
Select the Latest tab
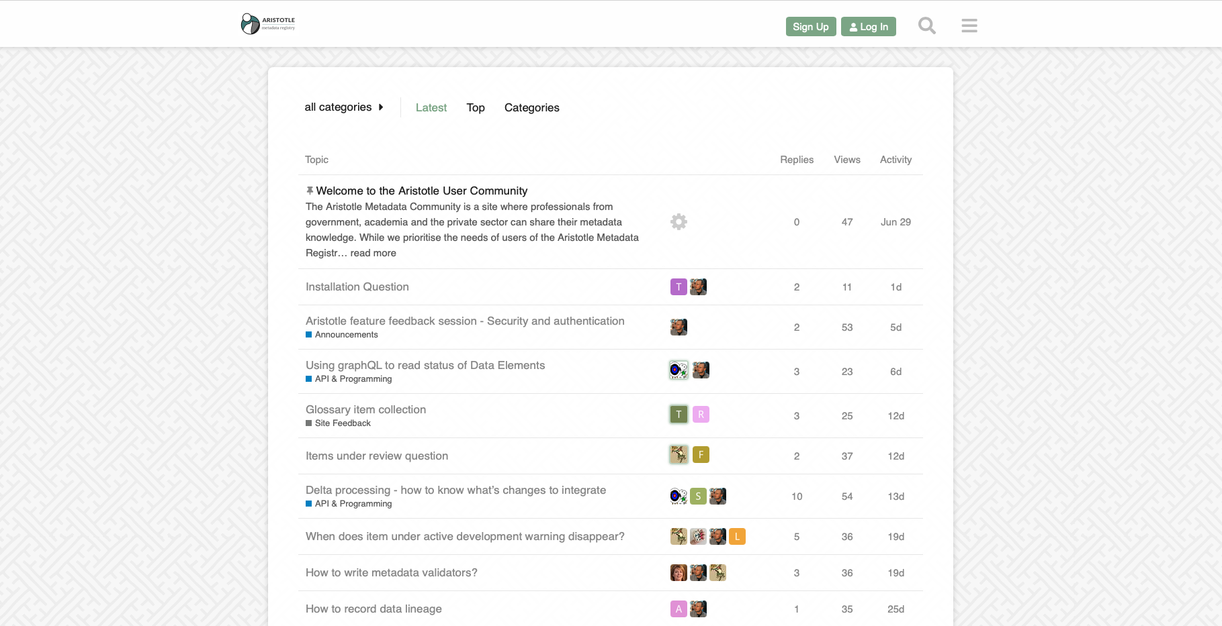pos(431,108)
